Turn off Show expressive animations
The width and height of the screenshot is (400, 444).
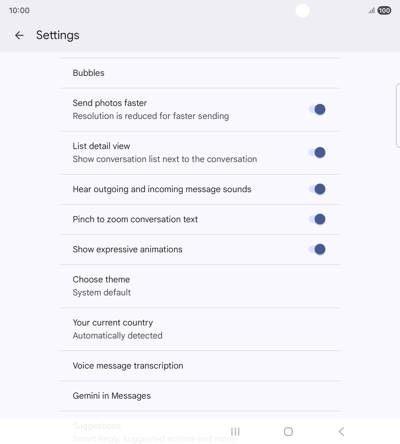pyautogui.click(x=317, y=249)
